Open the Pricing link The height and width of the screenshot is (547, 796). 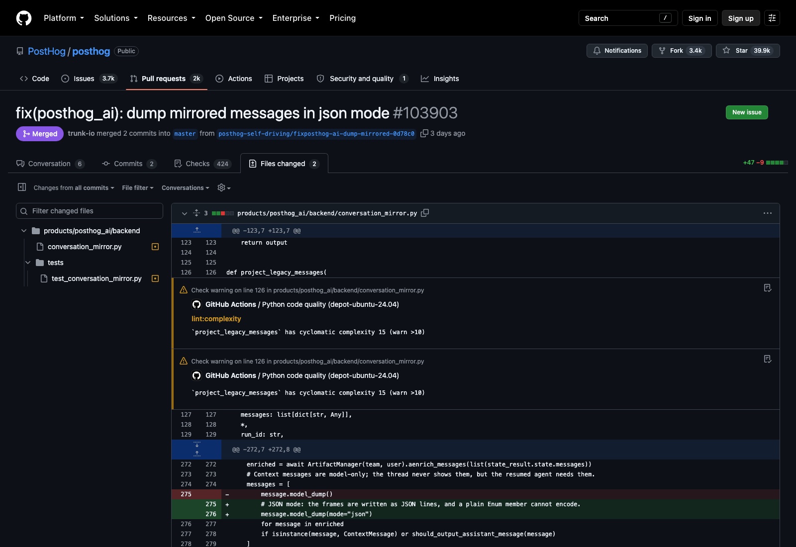(342, 18)
